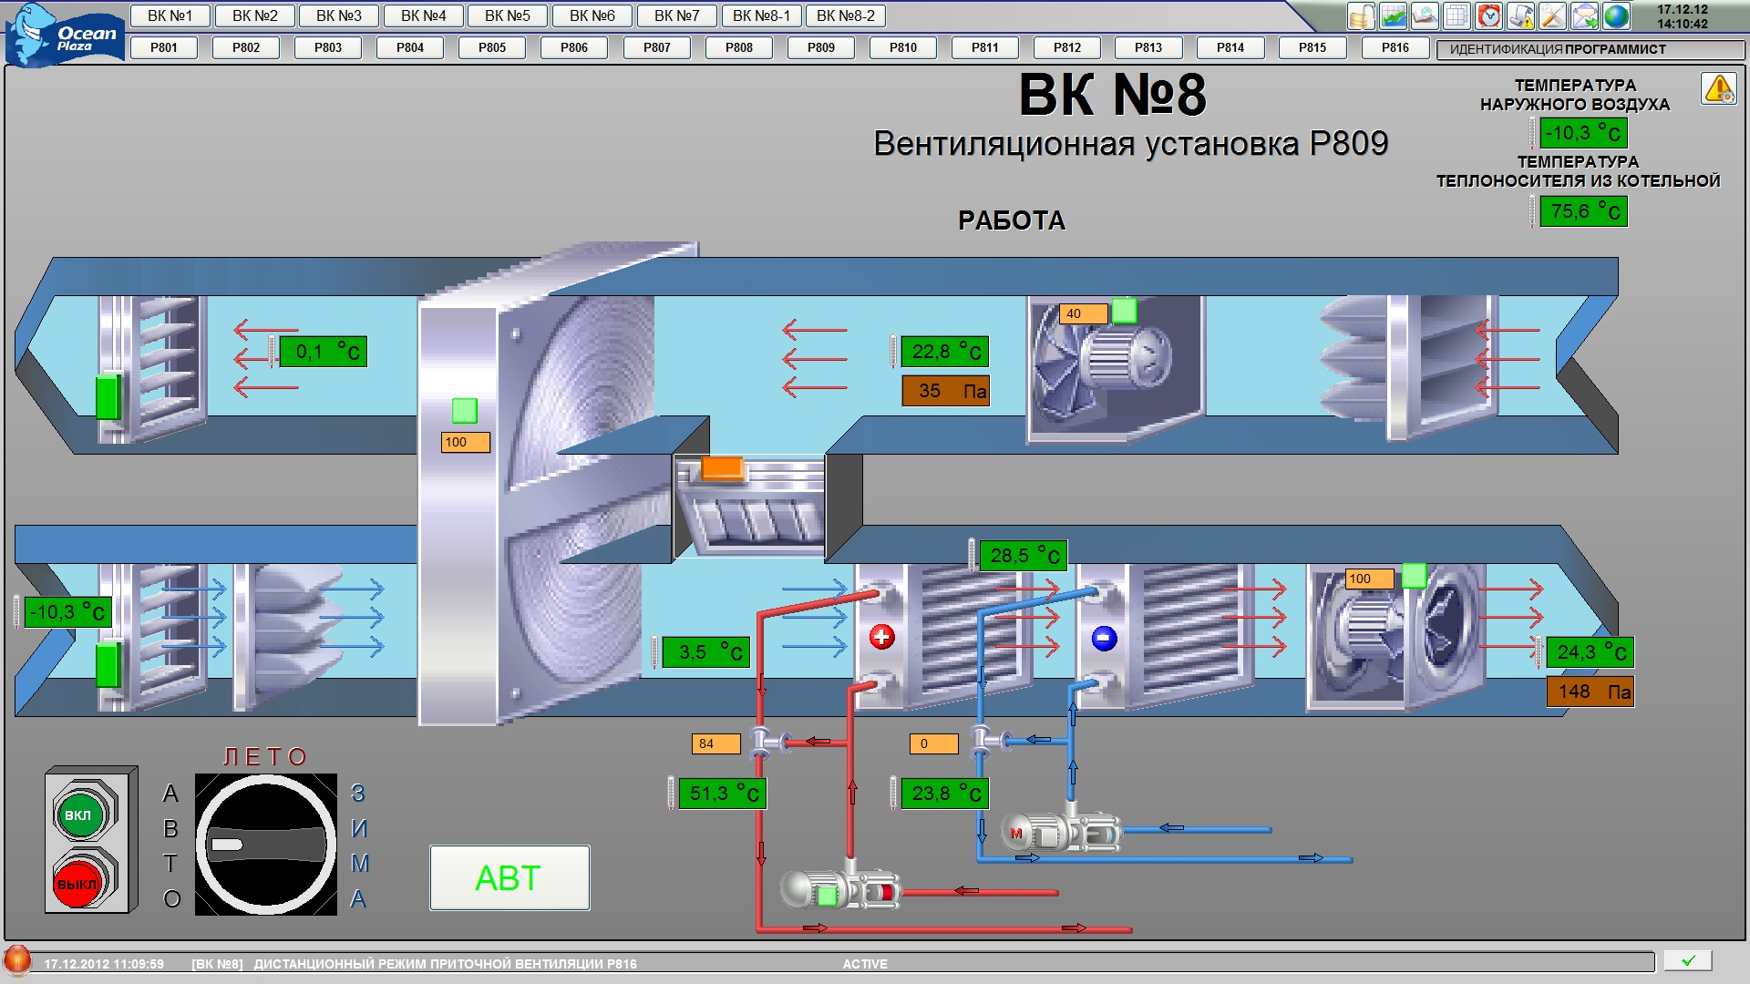Click the АВТ mode button
Viewport: 1750px width, 984px height.
[x=510, y=877]
